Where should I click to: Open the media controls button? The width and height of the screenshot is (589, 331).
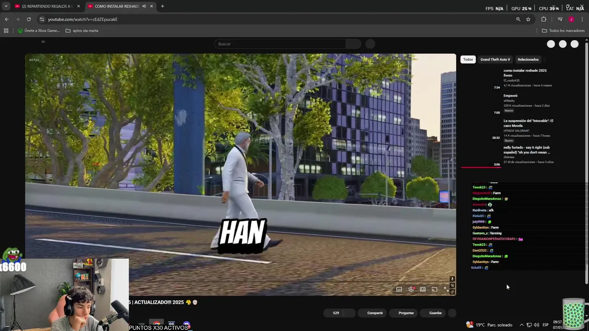560,19
